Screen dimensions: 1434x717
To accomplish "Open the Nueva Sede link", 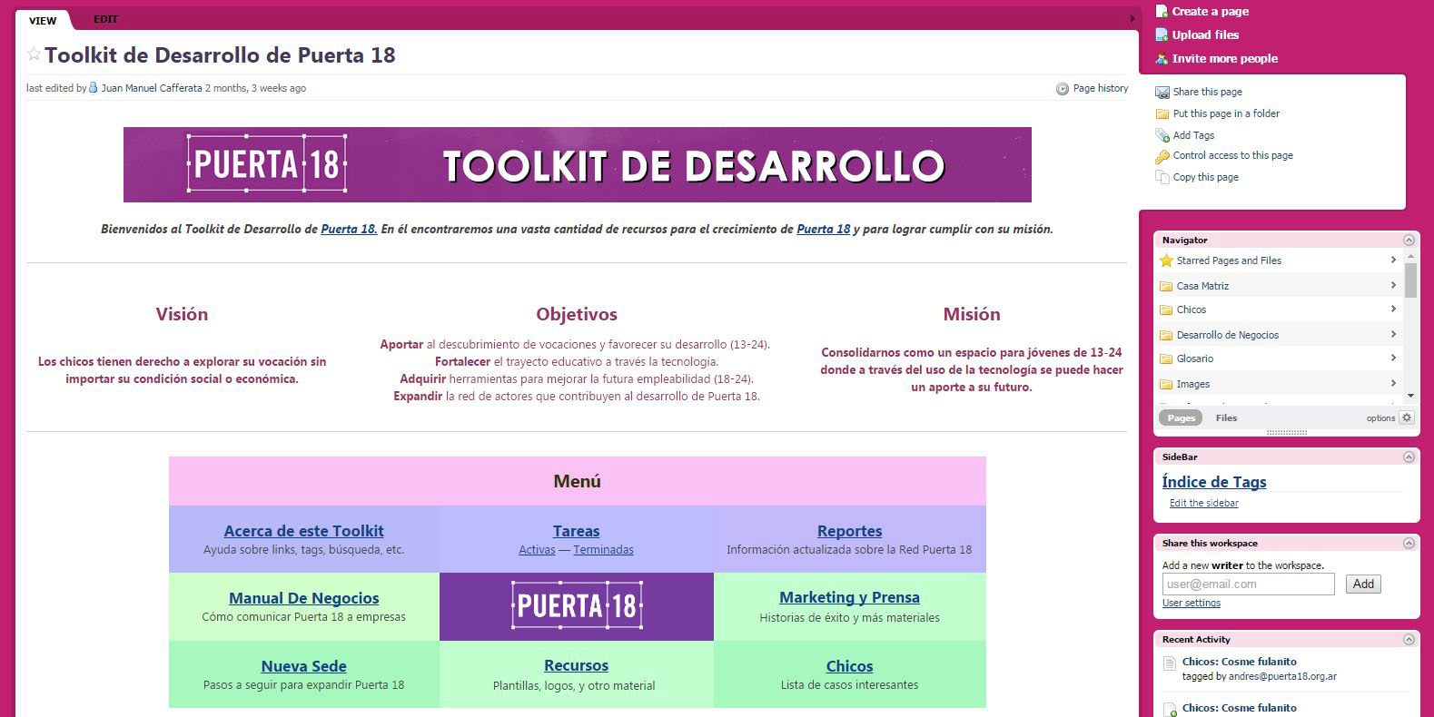I will coord(303,666).
